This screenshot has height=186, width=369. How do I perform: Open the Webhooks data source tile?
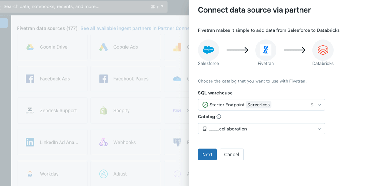pyautogui.click(x=125, y=142)
